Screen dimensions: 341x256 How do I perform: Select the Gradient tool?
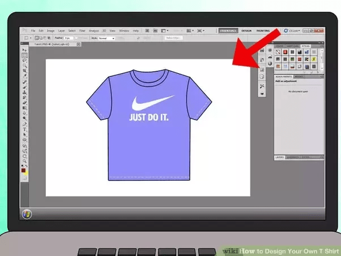24,108
